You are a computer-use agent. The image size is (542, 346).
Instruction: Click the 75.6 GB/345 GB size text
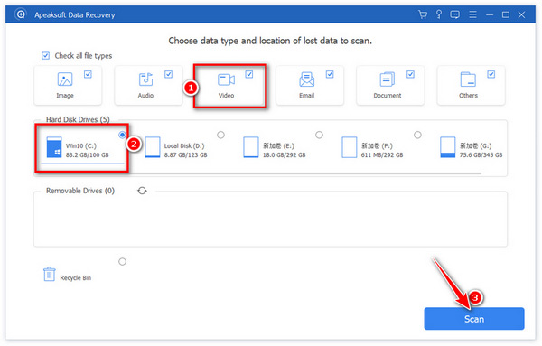481,155
